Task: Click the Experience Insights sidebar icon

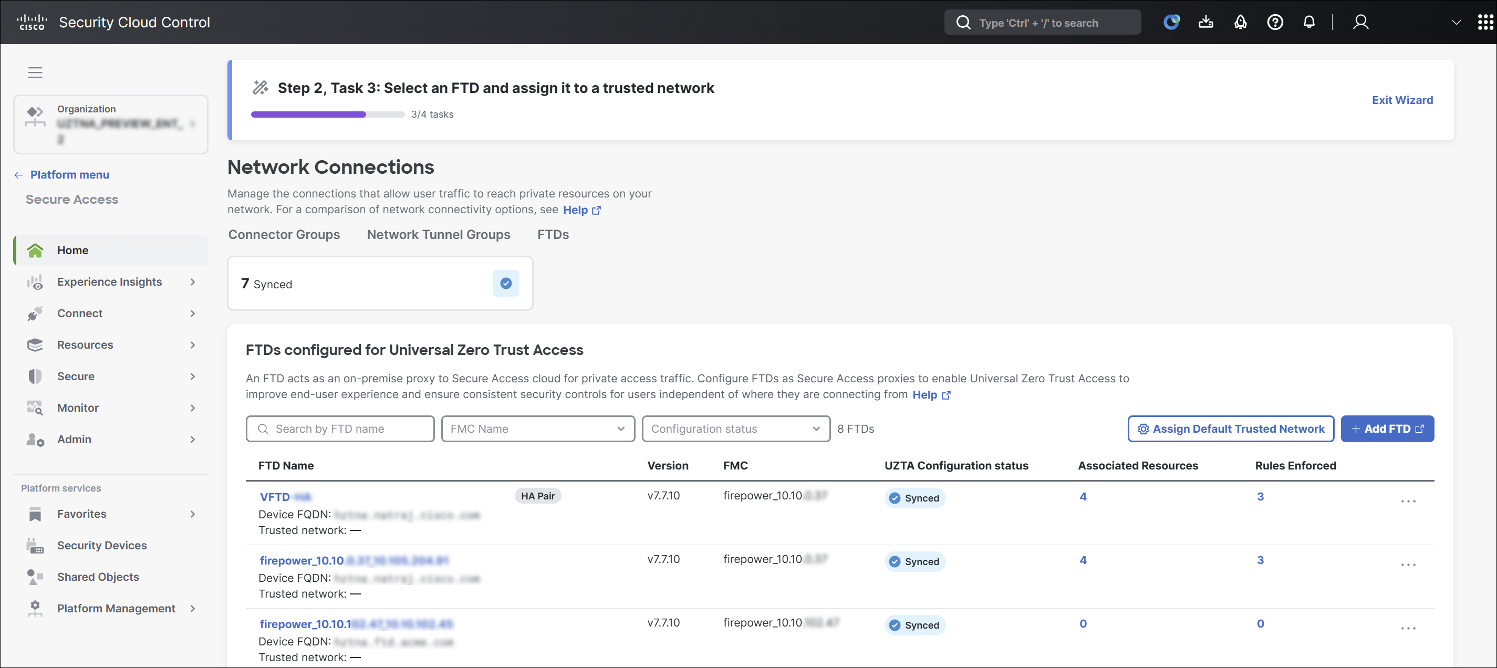Action: [x=35, y=283]
